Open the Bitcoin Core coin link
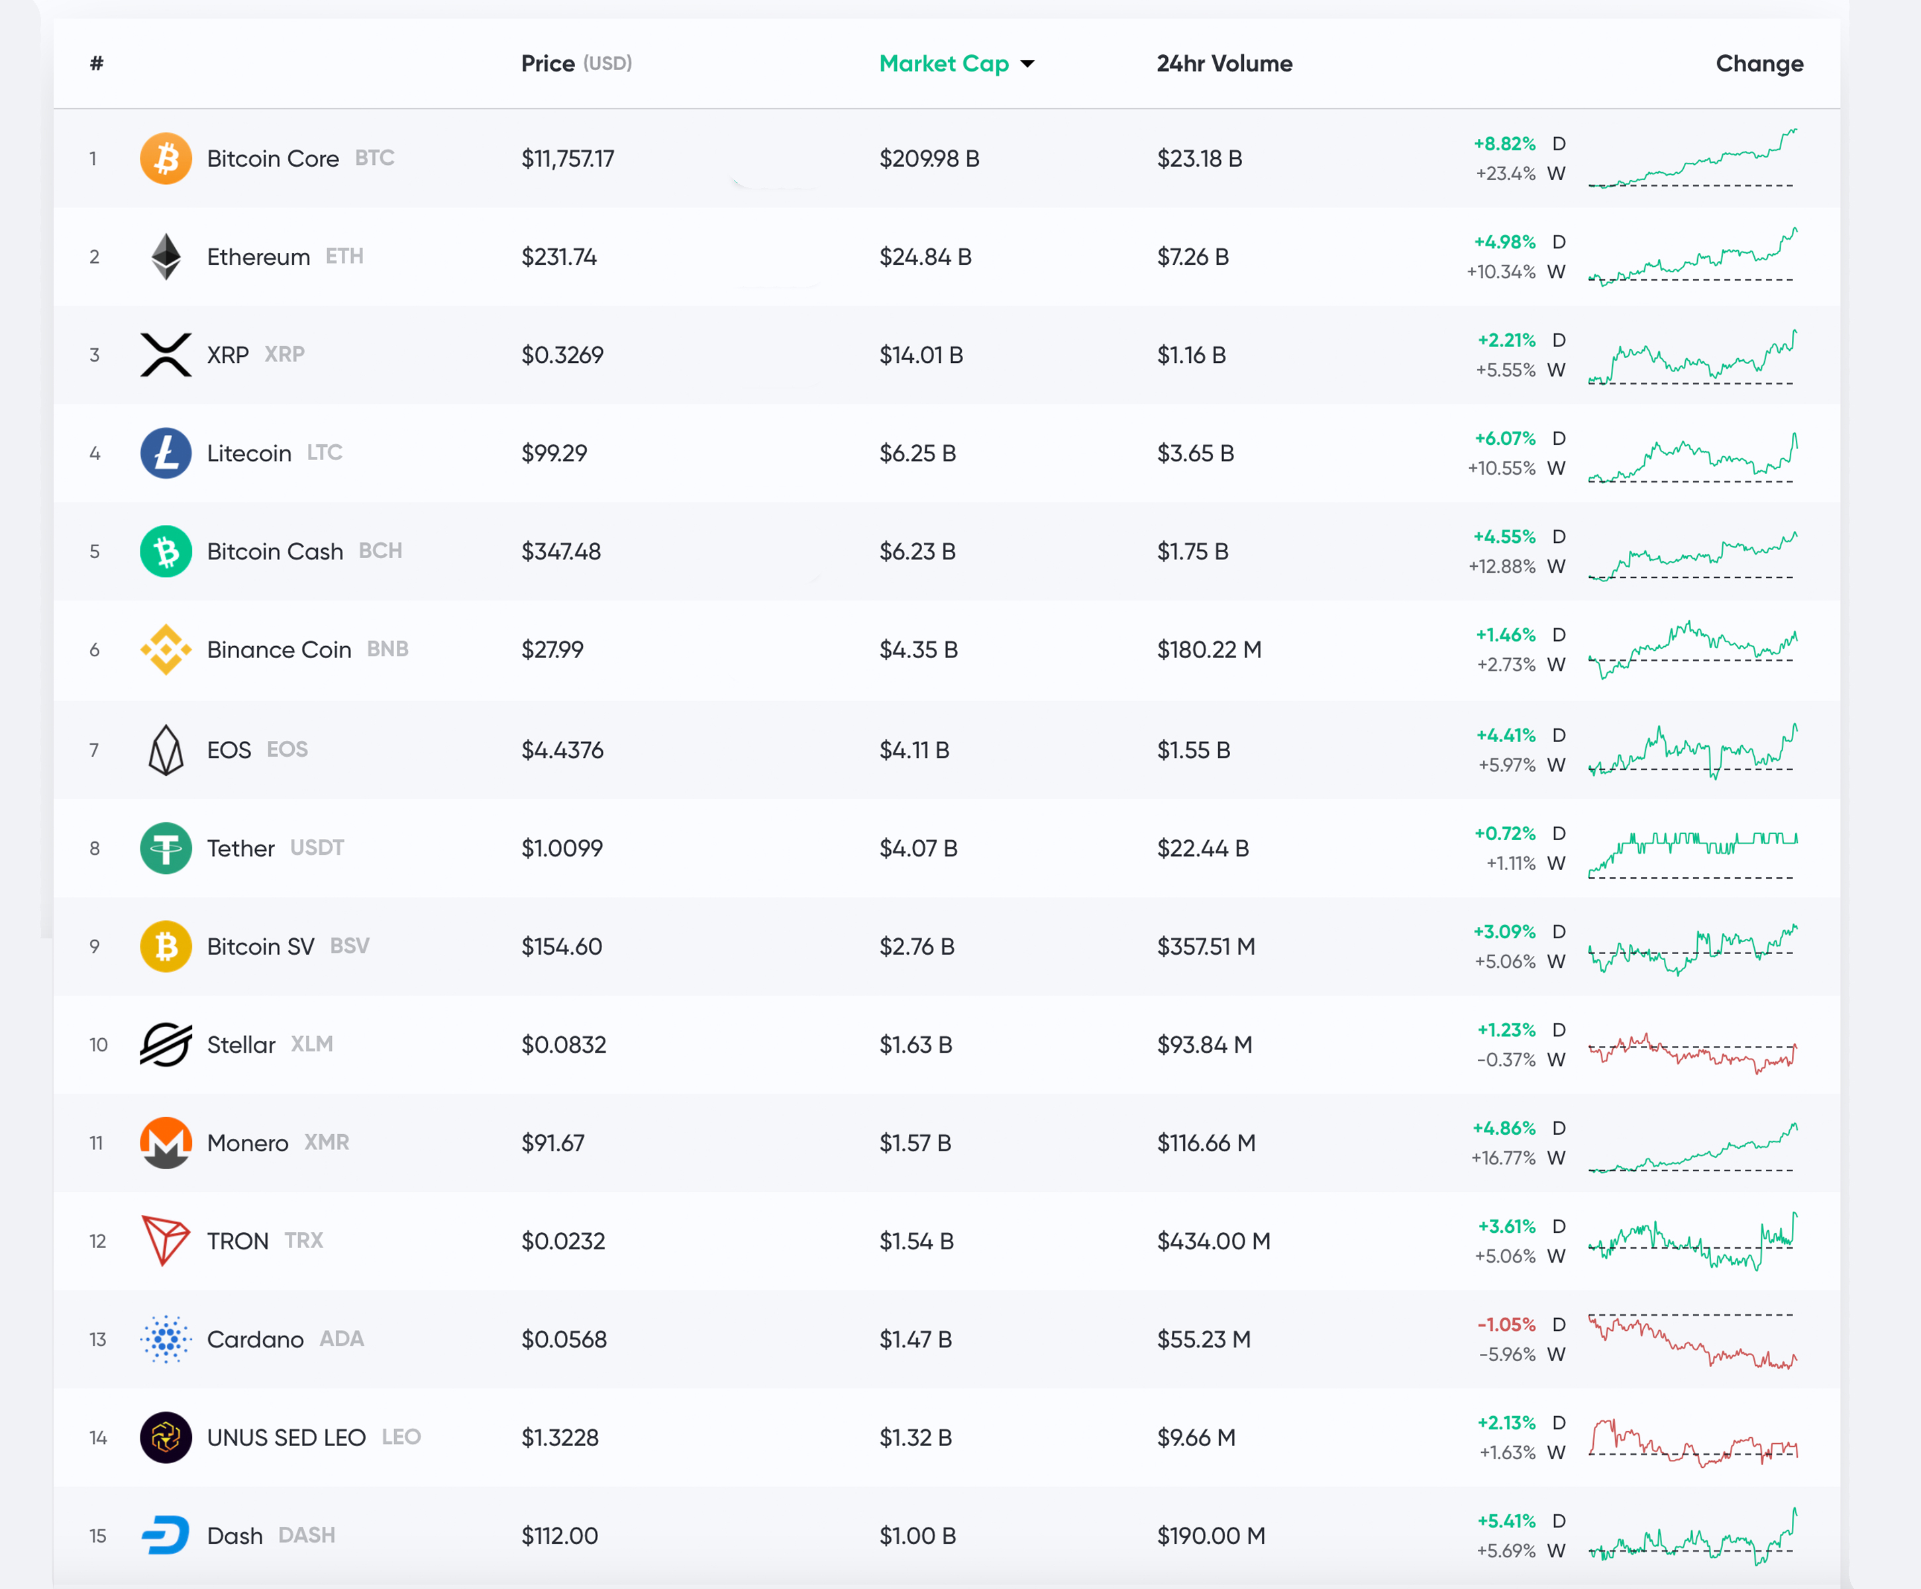This screenshot has height=1589, width=1921. tap(273, 158)
